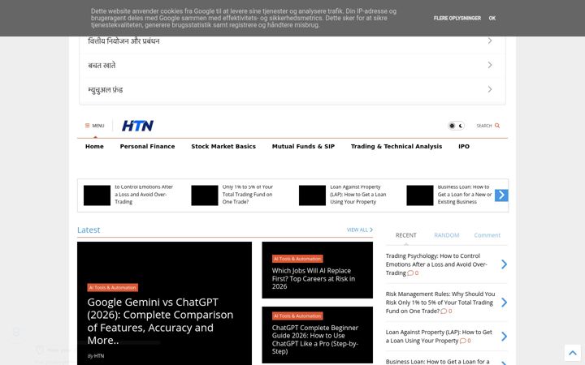Click FLERE OPLYSNINGER in cookie banner
This screenshot has width=585, height=365.
457,18
